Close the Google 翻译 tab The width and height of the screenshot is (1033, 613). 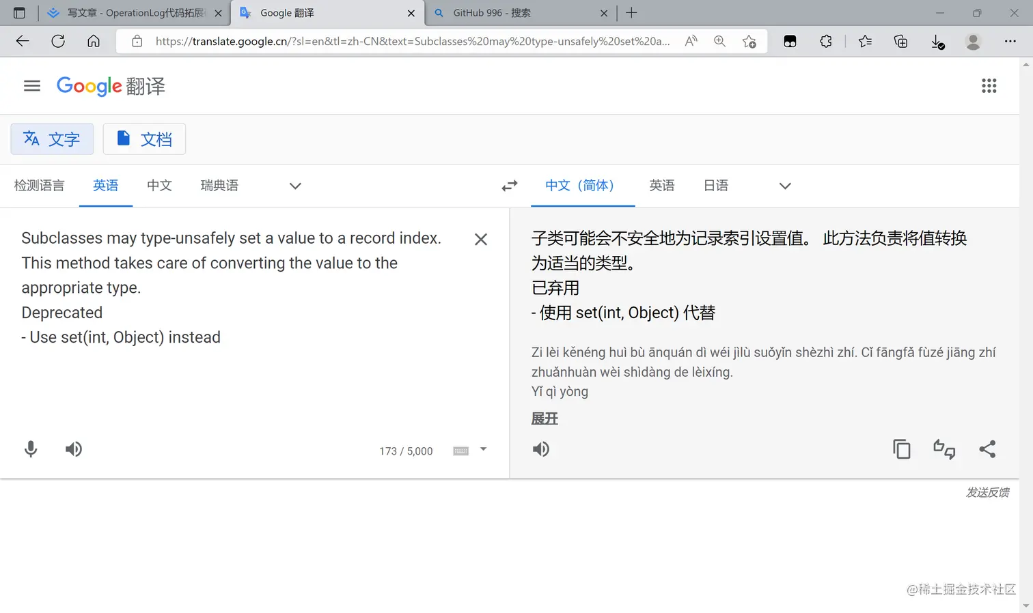[x=411, y=13]
